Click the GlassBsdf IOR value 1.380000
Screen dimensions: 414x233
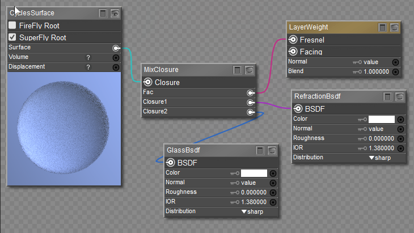[x=254, y=202]
